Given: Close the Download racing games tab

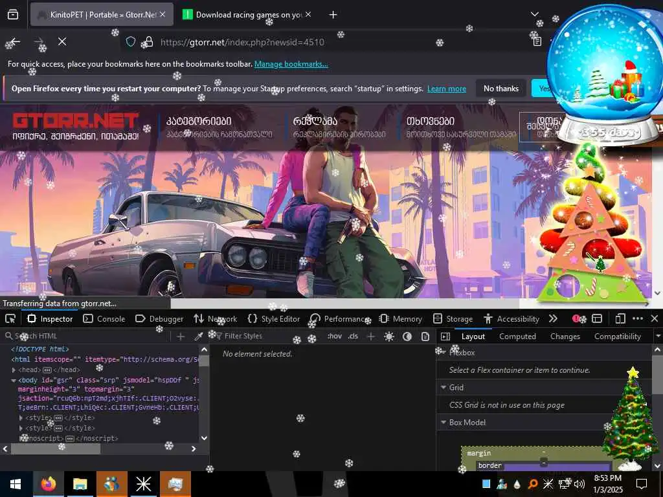Looking at the screenshot, I should tap(308, 14).
